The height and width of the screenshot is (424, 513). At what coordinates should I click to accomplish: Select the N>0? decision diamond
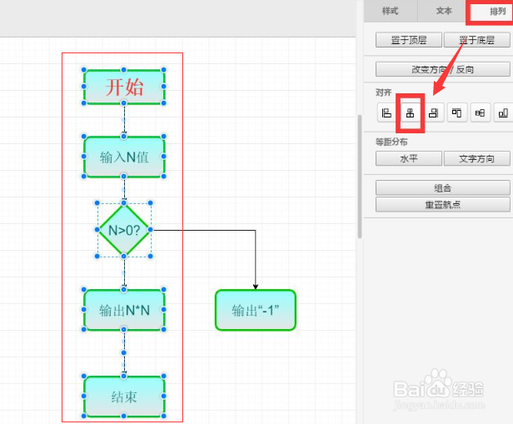click(x=124, y=230)
